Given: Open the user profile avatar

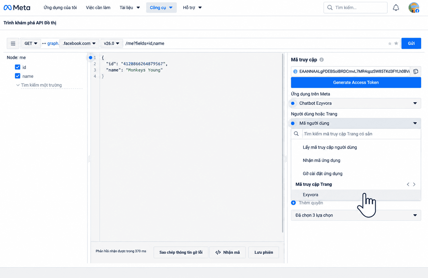Looking at the screenshot, I should click(414, 8).
